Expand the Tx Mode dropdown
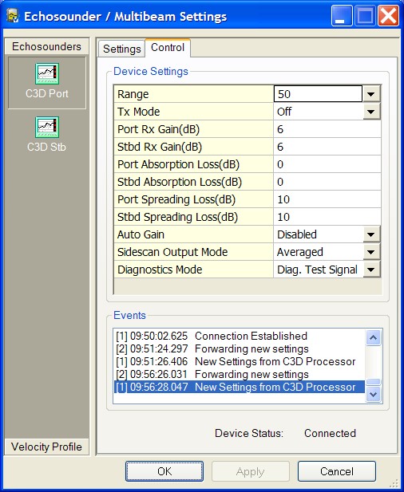Screen dimensions: 404x492 click(371, 112)
